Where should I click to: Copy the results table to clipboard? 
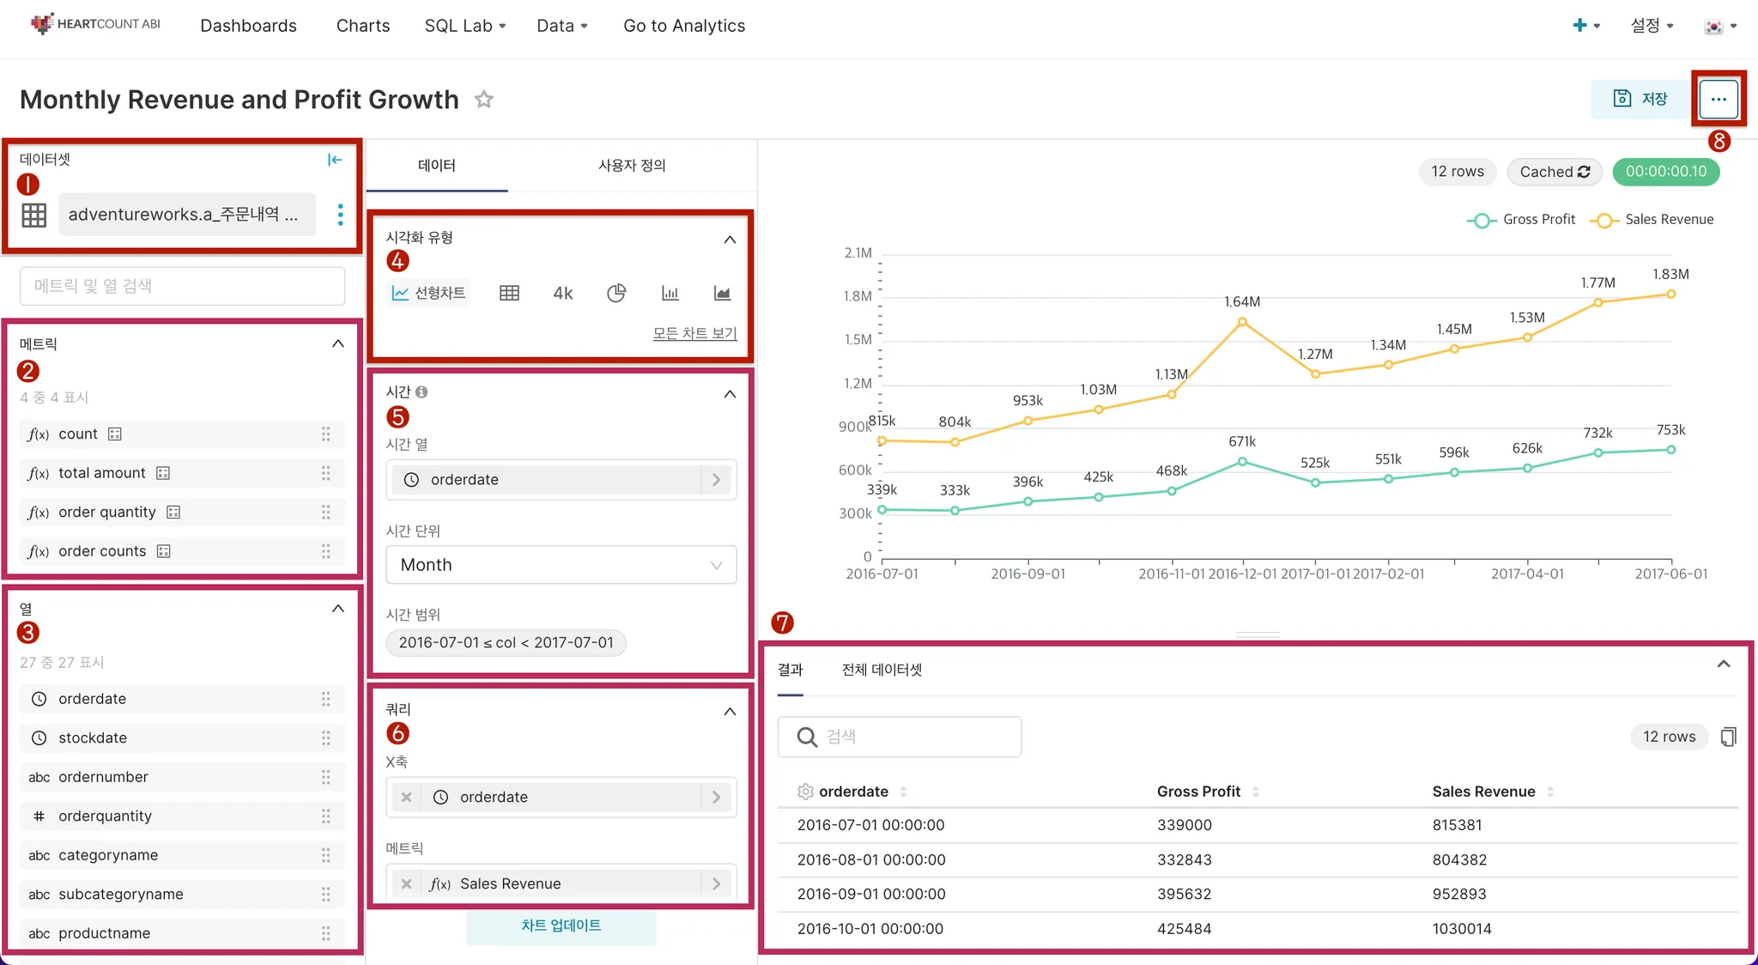click(x=1728, y=737)
